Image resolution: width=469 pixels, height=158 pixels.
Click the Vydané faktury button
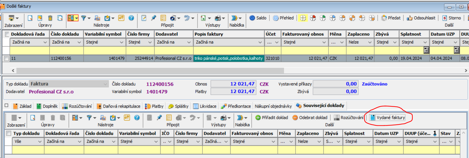(388, 118)
